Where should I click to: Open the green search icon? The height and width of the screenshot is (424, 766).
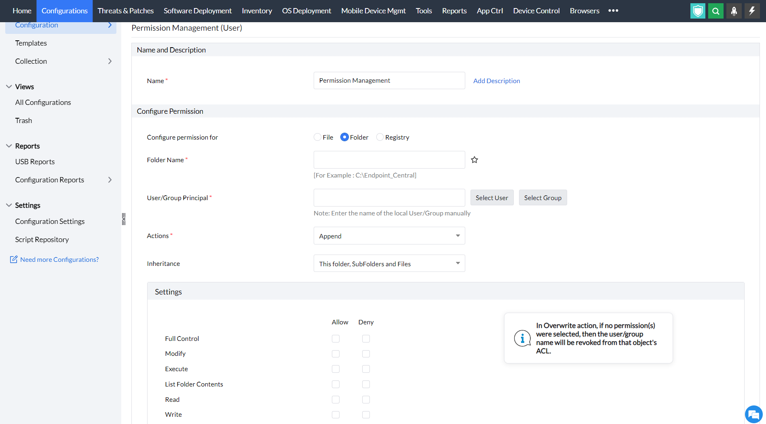[715, 11]
